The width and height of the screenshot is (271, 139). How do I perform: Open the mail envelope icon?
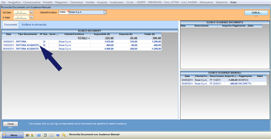51,135
